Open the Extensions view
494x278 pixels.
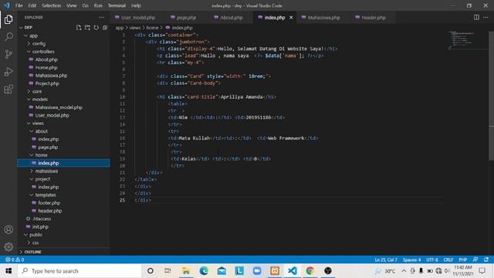8,90
